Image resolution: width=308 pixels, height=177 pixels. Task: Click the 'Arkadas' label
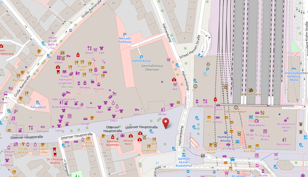(85, 87)
